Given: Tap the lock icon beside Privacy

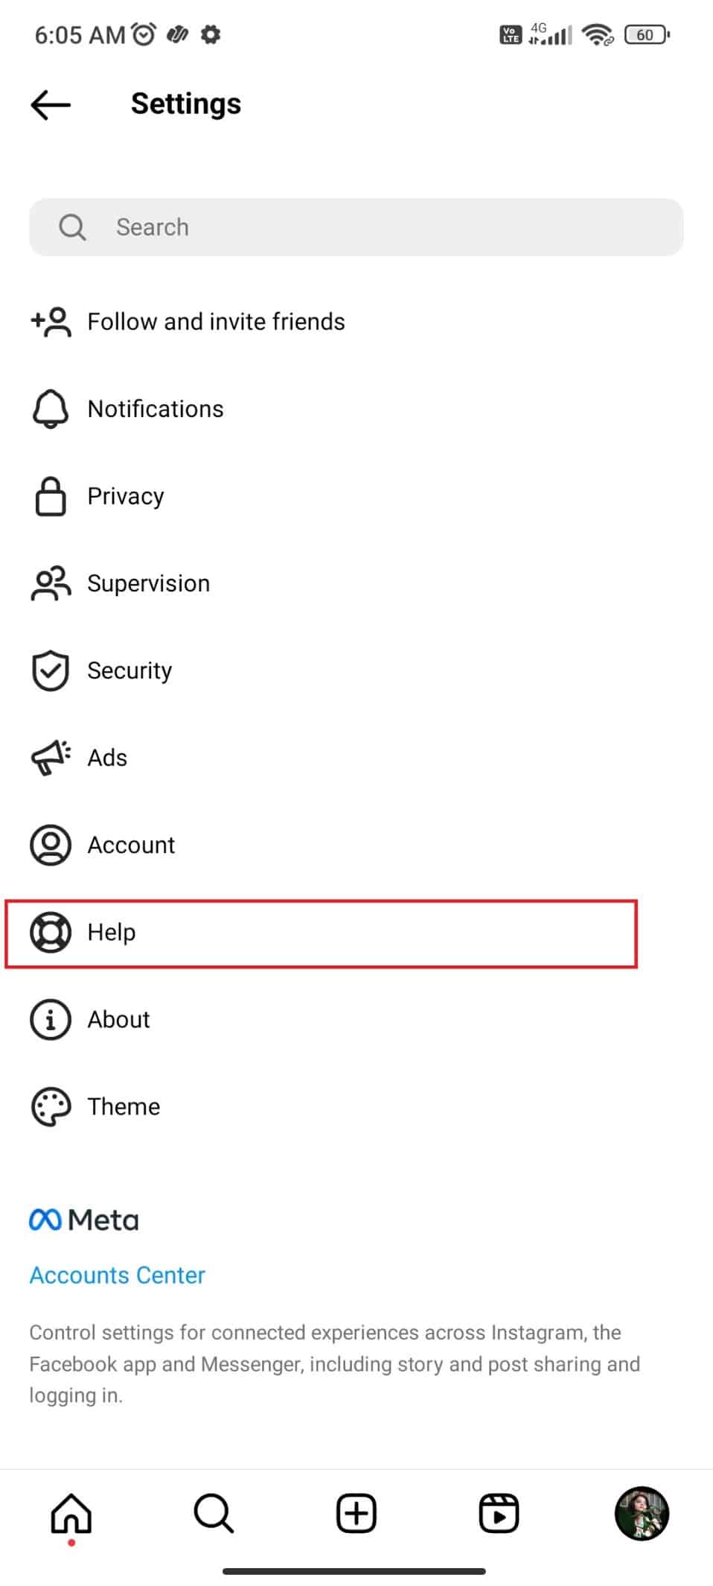Looking at the screenshot, I should 51,496.
